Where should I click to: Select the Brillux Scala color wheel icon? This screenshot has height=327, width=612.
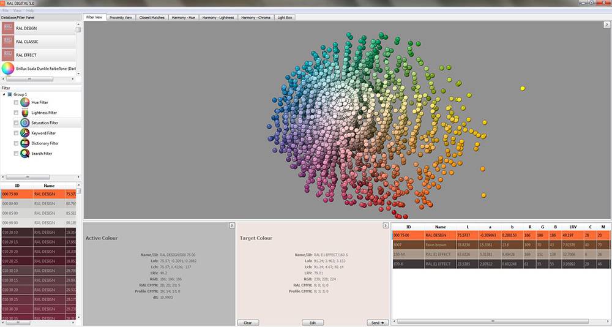click(8, 69)
